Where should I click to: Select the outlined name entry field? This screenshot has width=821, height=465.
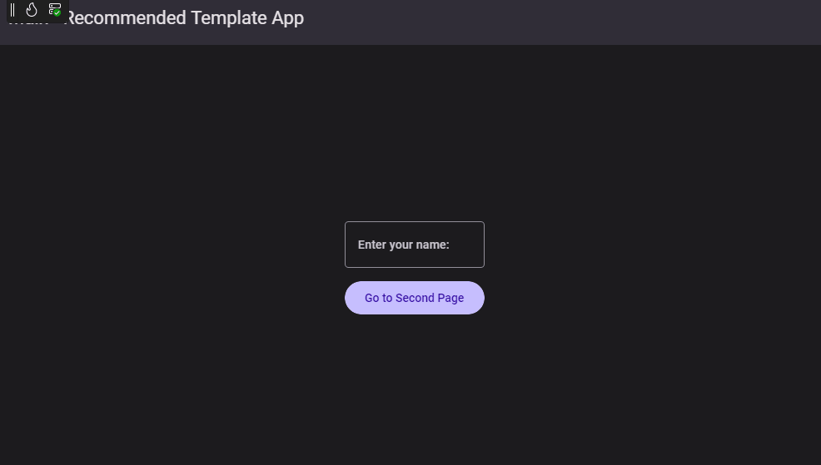point(414,245)
